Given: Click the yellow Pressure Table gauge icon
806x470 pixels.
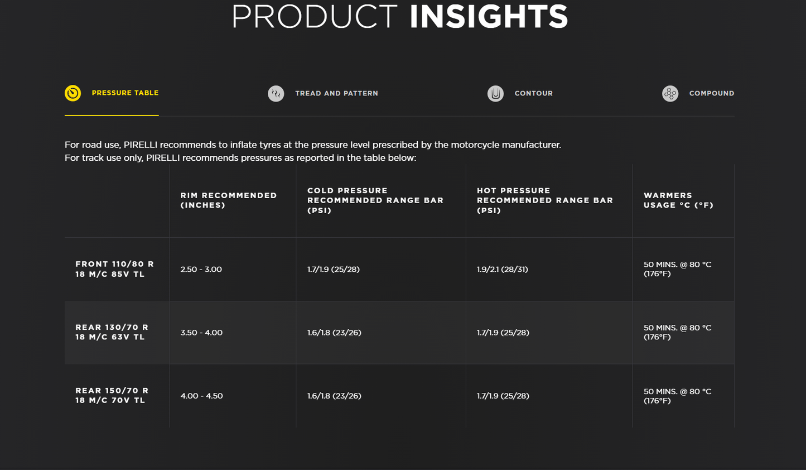Looking at the screenshot, I should (x=73, y=93).
